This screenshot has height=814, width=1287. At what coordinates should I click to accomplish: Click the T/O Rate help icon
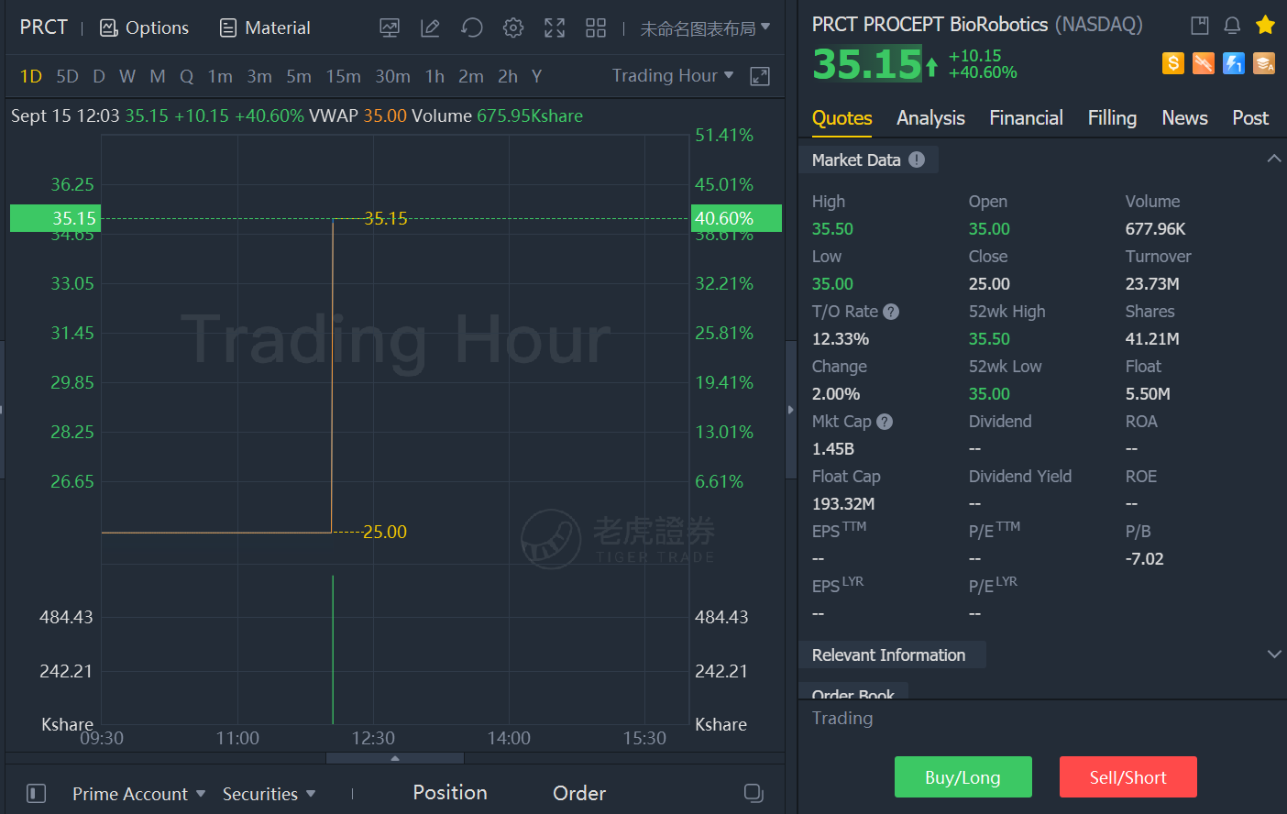(x=891, y=312)
